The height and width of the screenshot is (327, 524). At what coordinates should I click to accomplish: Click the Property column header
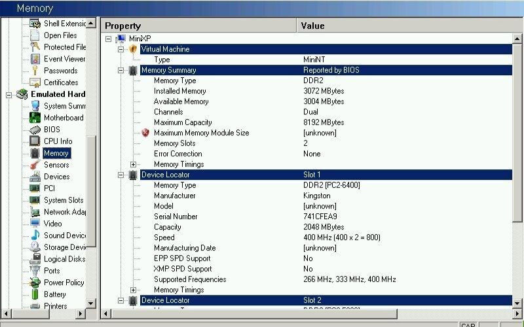198,26
